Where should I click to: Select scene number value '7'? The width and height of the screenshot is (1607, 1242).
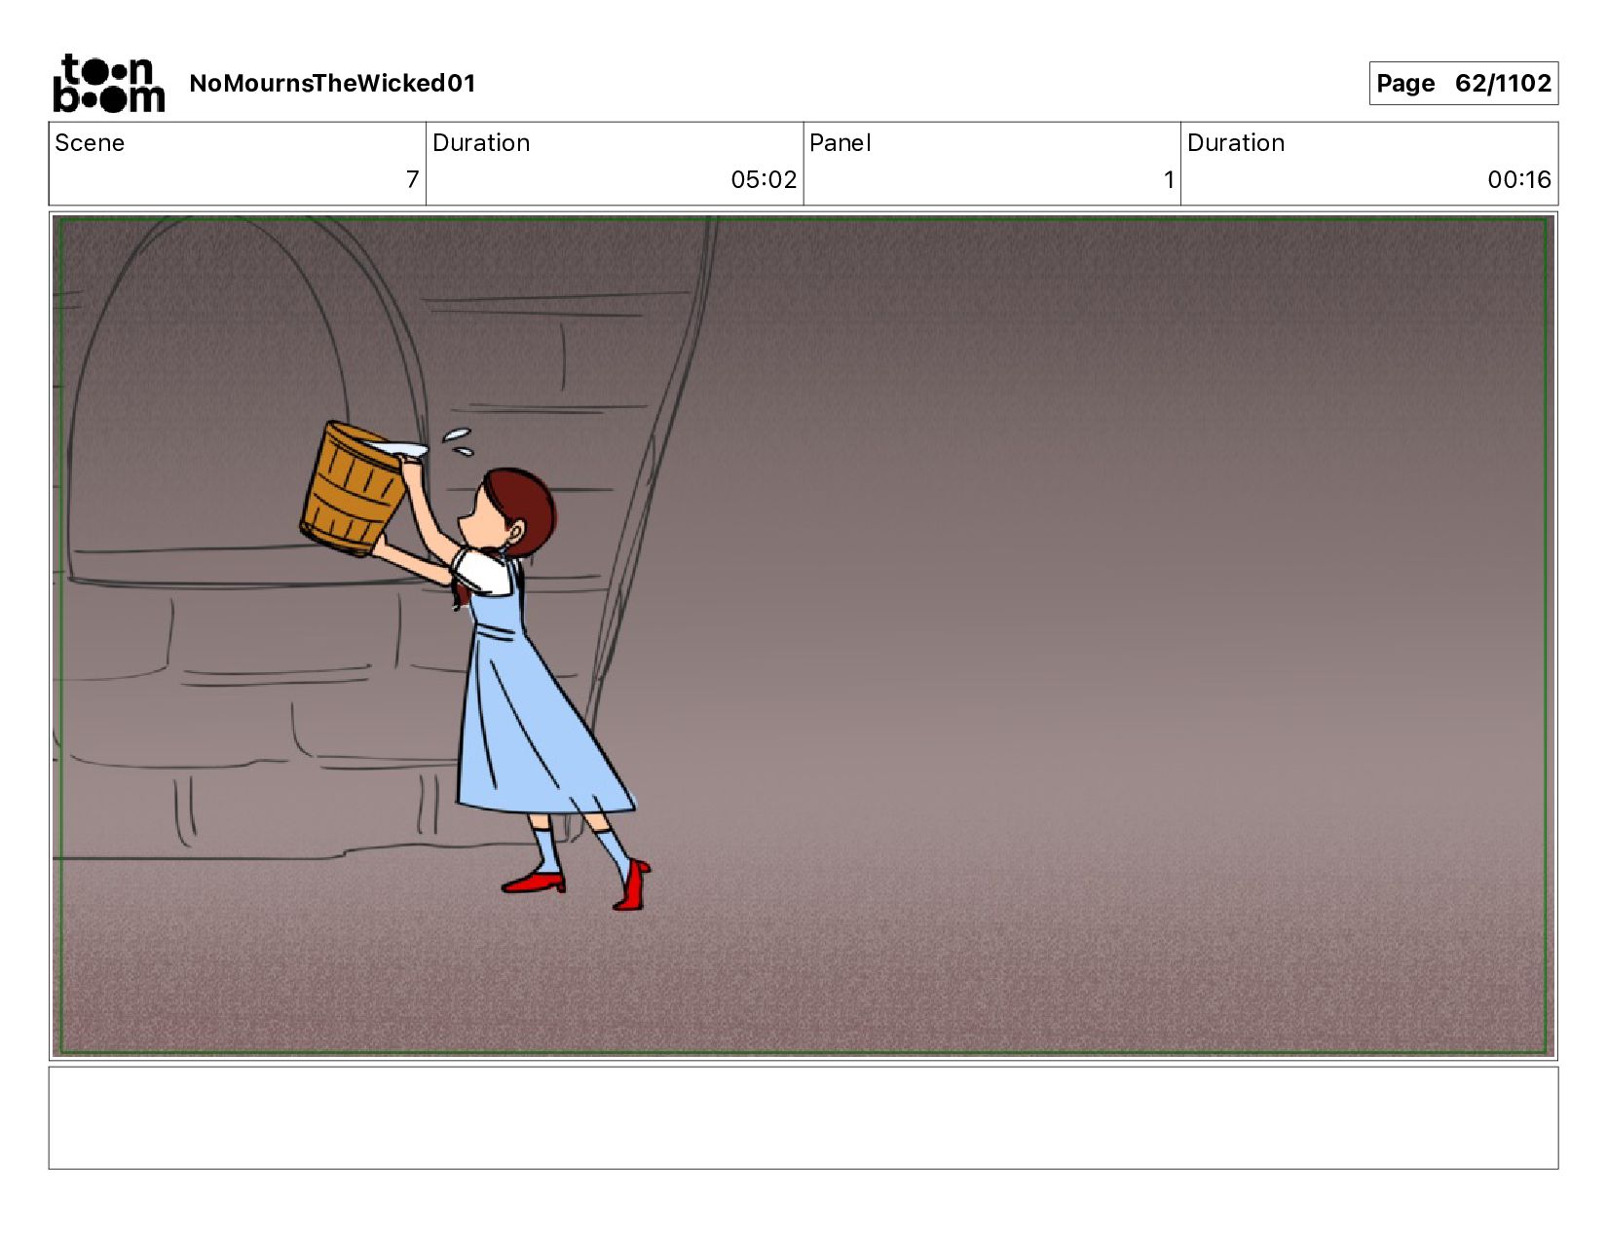coord(412,180)
